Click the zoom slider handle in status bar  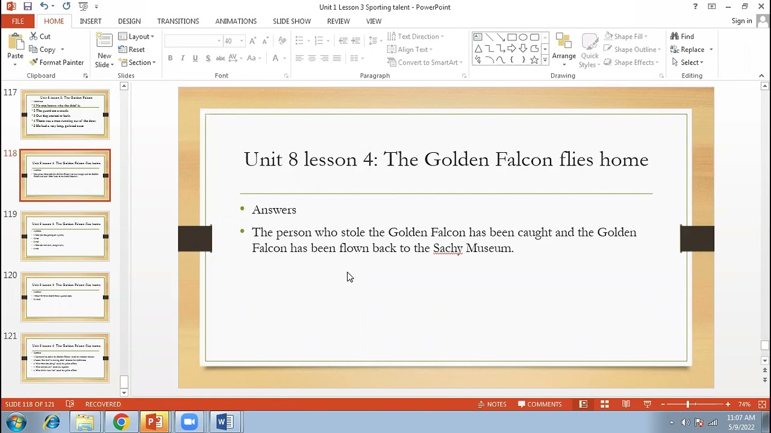click(688, 404)
